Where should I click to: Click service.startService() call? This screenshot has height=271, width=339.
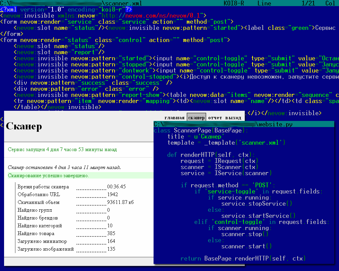[x=258, y=216]
